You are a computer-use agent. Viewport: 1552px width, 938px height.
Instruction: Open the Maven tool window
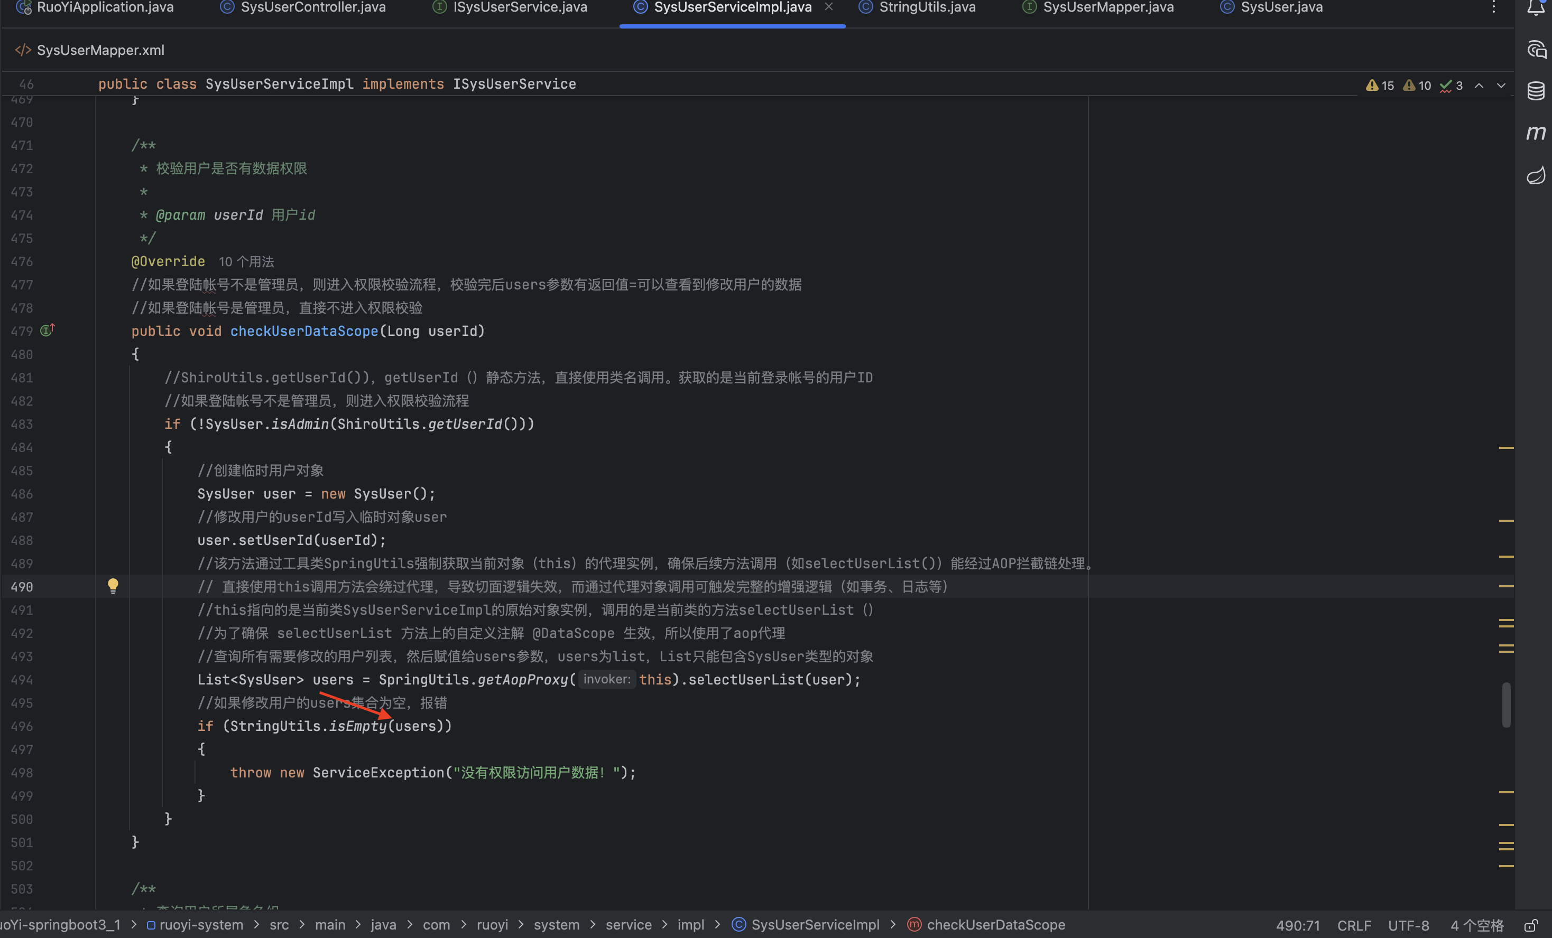point(1536,132)
